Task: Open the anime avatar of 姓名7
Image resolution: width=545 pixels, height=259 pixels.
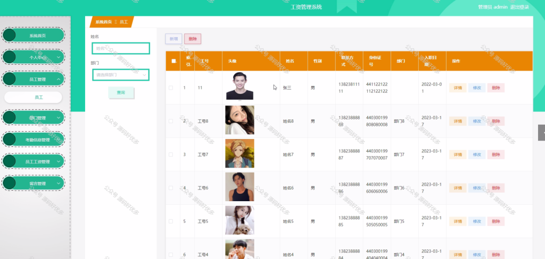Action: (x=240, y=153)
